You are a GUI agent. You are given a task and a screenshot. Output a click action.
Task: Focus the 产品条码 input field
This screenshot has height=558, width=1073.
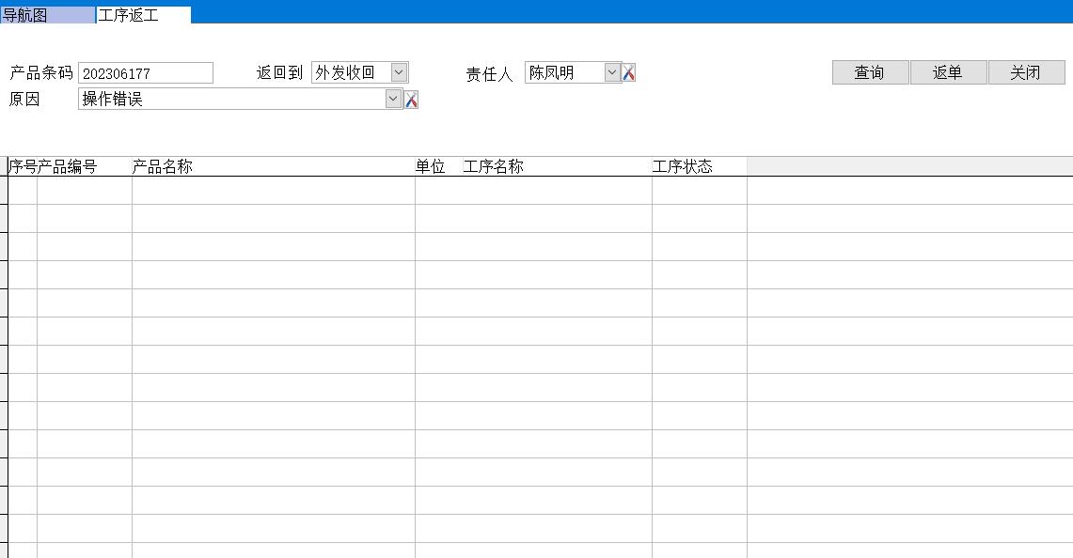146,73
